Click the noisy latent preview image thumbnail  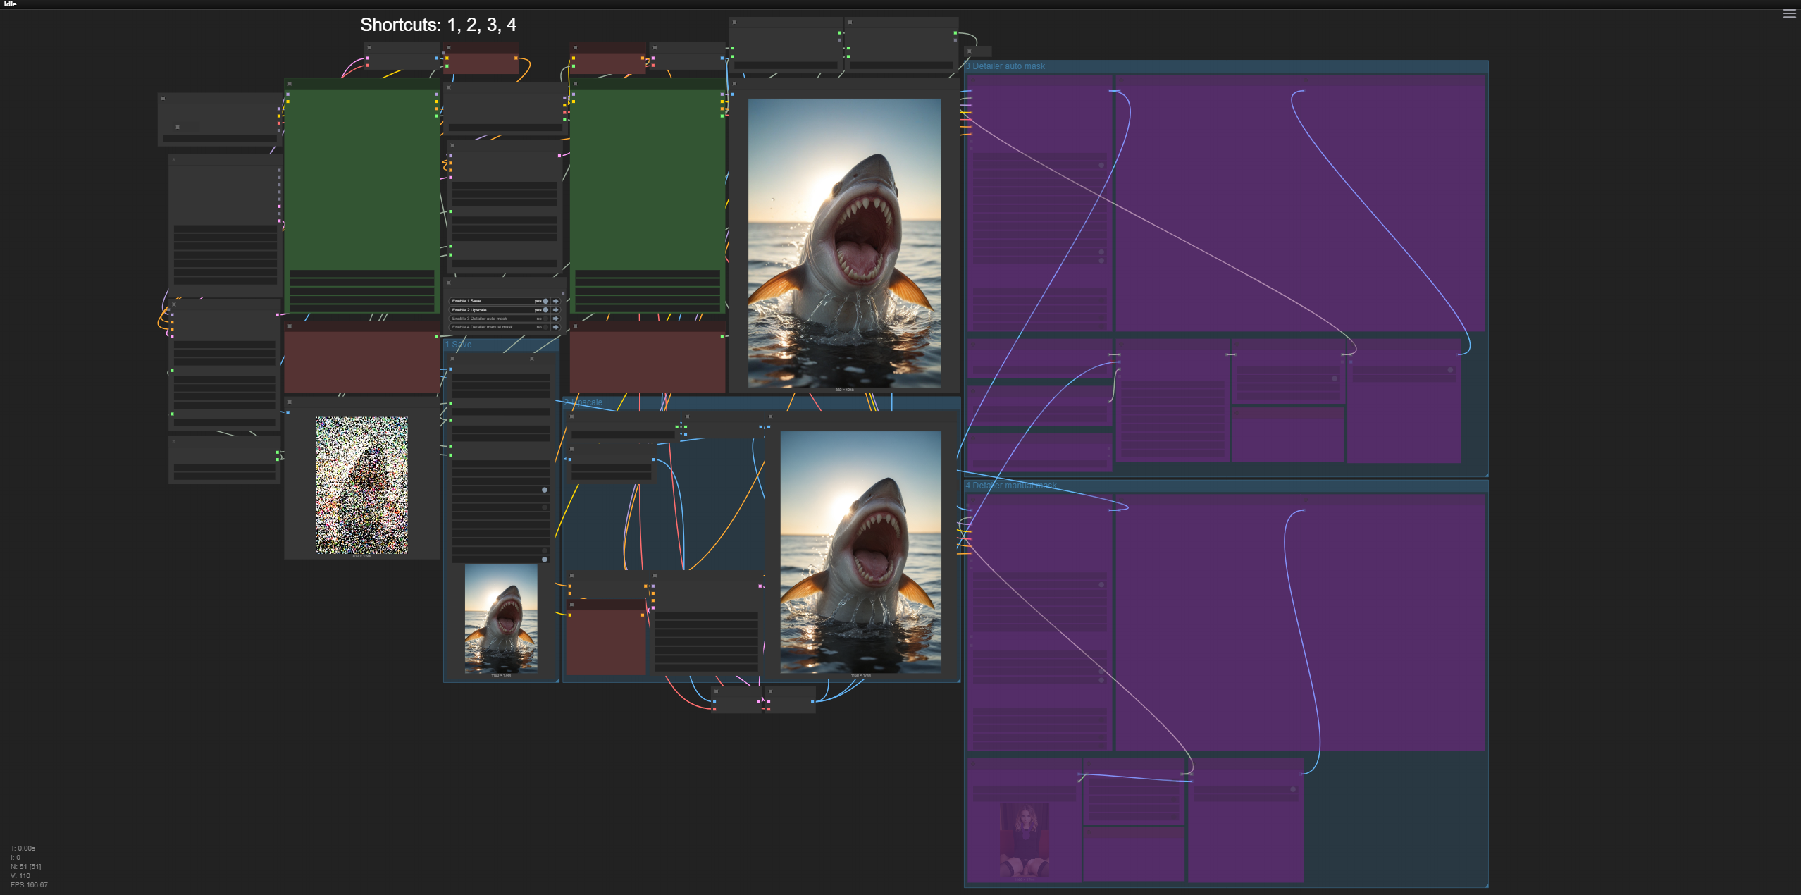pos(361,485)
